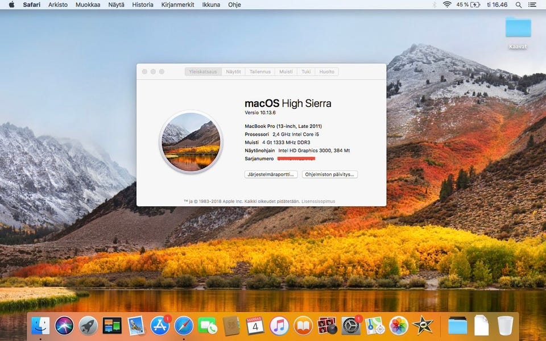Click the 2,4 GHz Intel Core i5 value

[296, 134]
